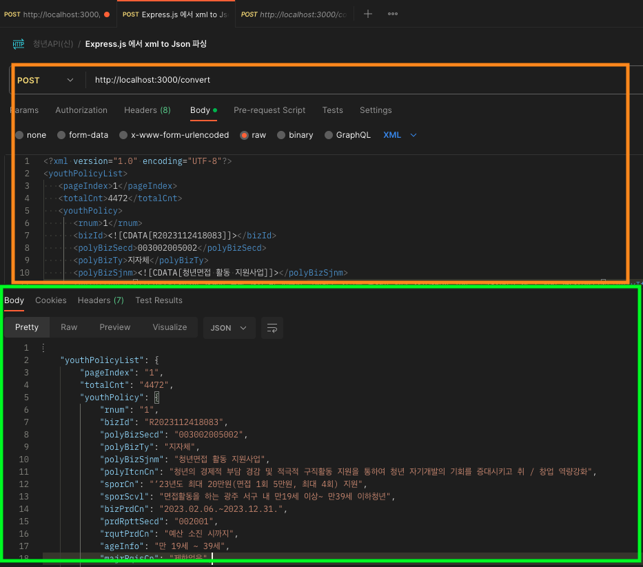Viewport: 643px width, 567px height.
Task: Click the bizId CDATA XML line
Action: tap(174, 236)
